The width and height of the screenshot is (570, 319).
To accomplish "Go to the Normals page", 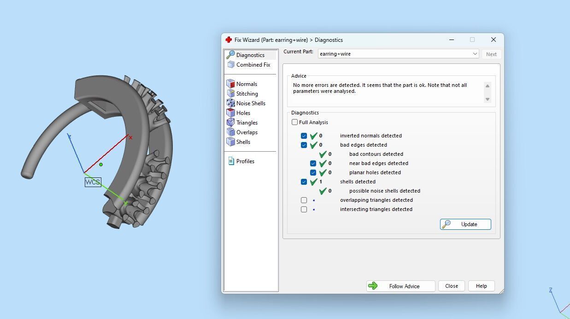I will click(247, 84).
